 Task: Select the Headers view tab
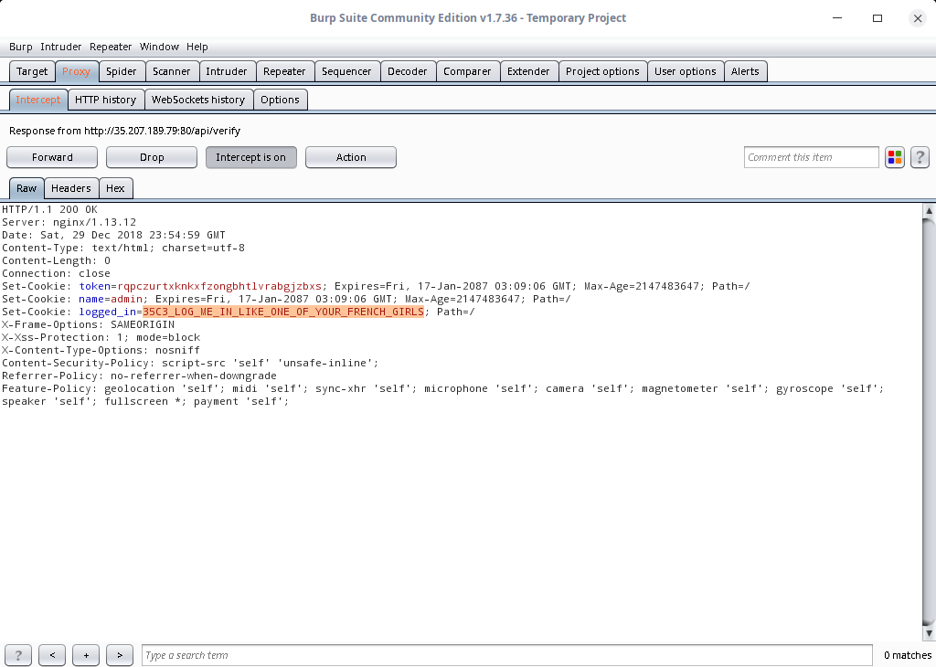(x=70, y=188)
